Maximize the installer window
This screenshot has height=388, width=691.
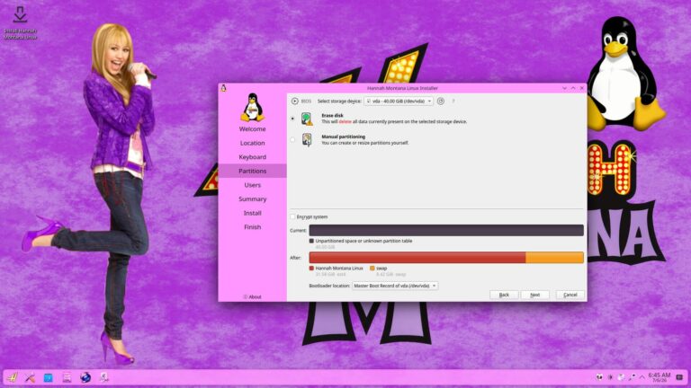(573, 88)
